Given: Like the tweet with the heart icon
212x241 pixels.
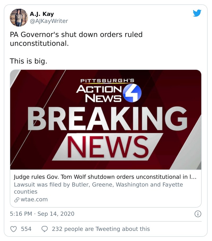Looking at the screenshot, I should tap(14, 229).
